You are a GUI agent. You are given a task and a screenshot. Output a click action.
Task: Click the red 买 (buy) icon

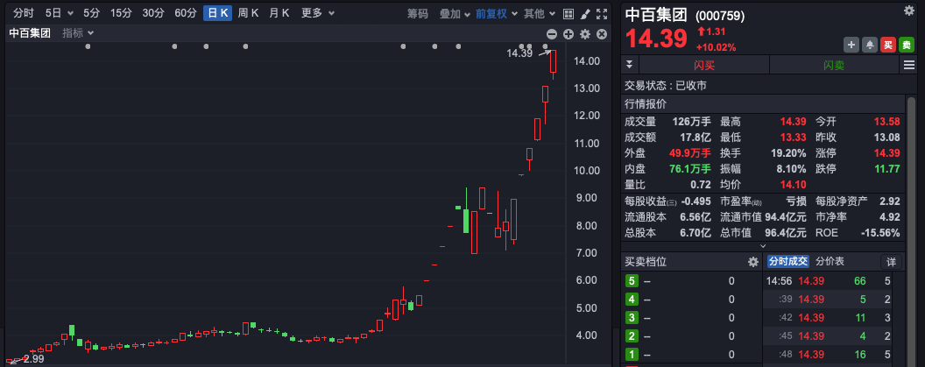(887, 45)
